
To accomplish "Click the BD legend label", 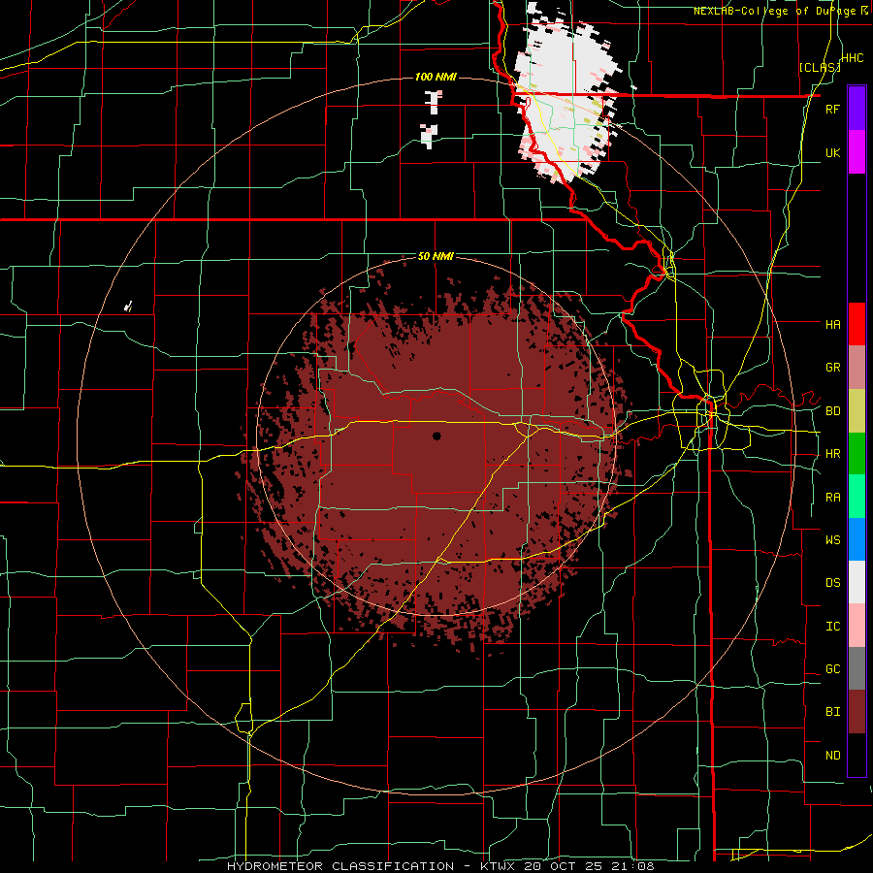I will click(832, 411).
